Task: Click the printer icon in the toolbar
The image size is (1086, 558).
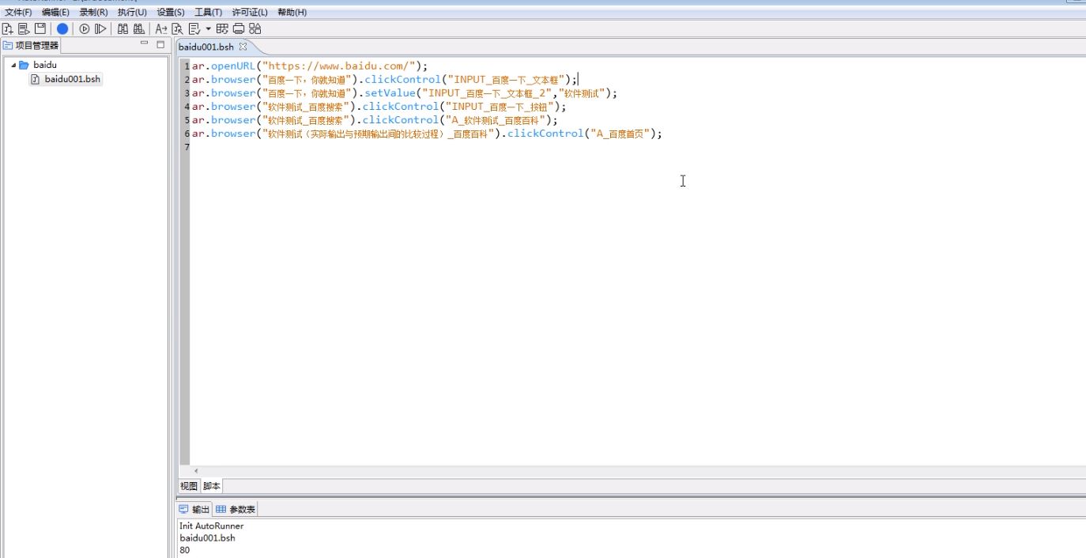Action: (238, 28)
